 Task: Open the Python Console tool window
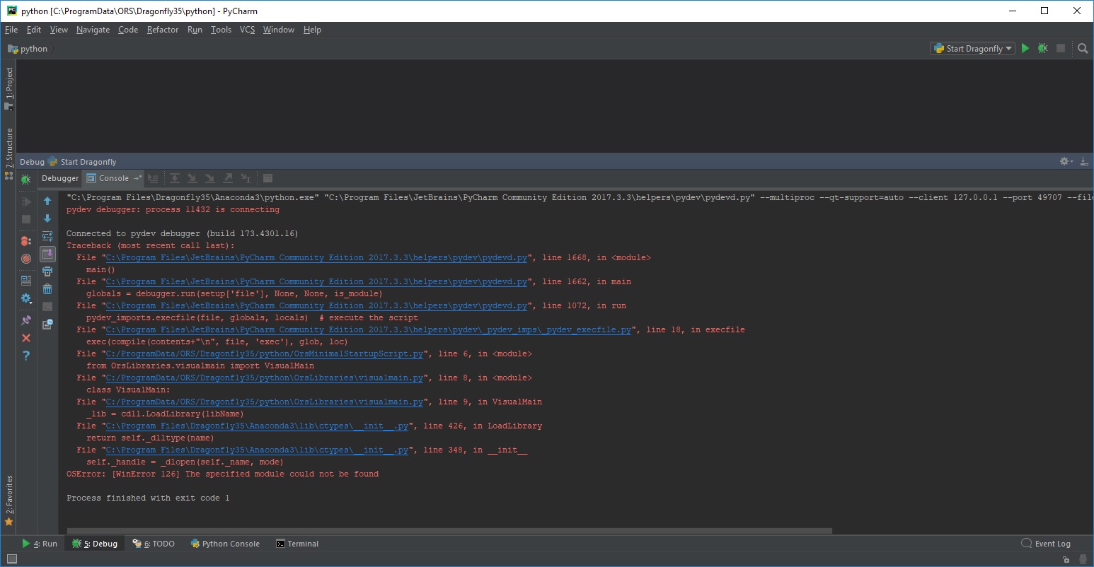point(225,544)
